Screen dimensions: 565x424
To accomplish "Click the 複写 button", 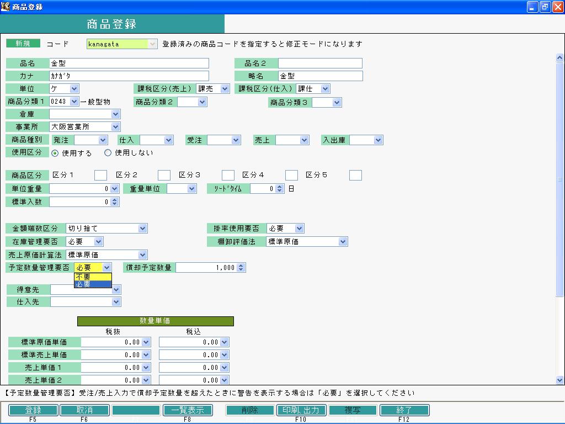I will coord(353,410).
